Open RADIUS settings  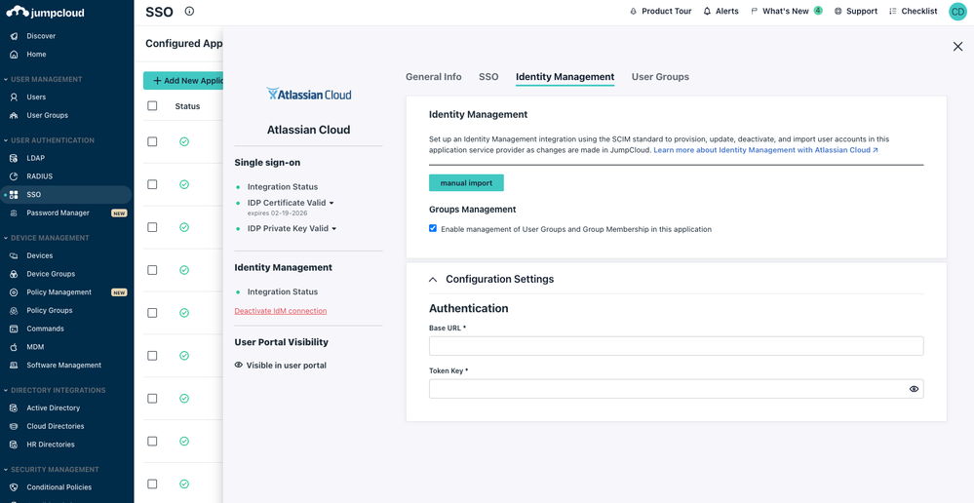pos(39,176)
